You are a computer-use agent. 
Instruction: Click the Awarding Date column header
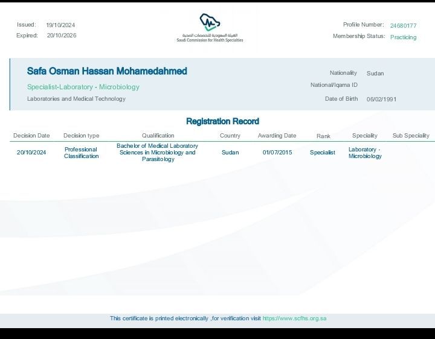277,136
